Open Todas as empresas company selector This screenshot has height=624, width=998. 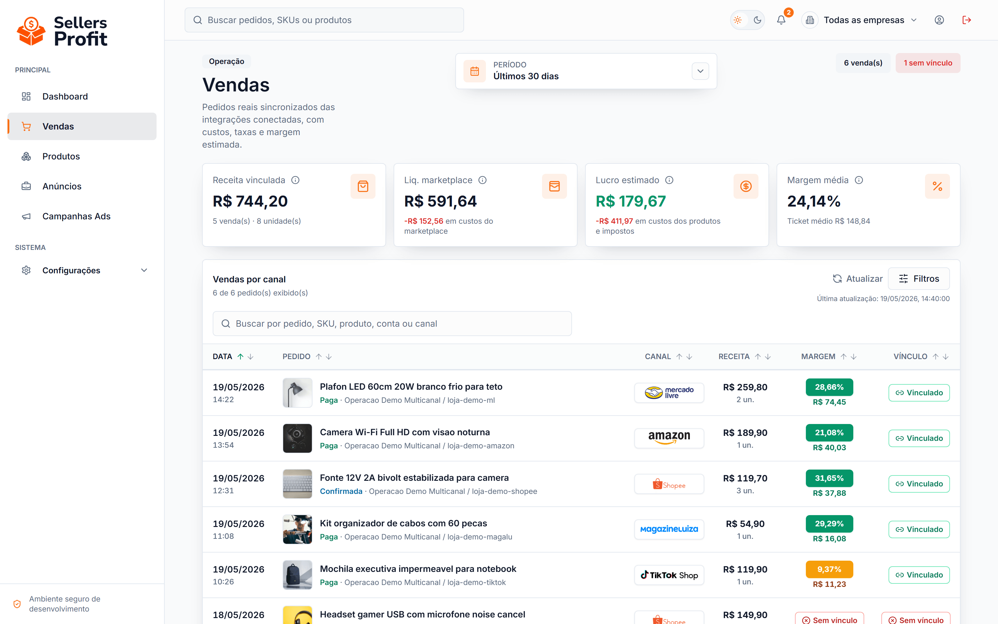tap(860, 20)
